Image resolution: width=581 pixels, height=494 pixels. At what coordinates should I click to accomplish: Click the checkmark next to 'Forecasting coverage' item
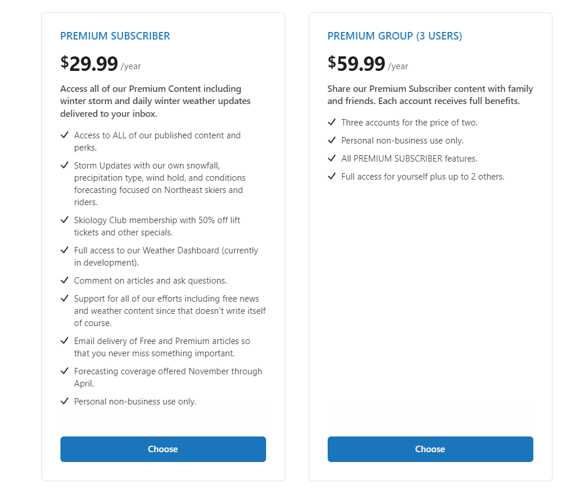(64, 371)
